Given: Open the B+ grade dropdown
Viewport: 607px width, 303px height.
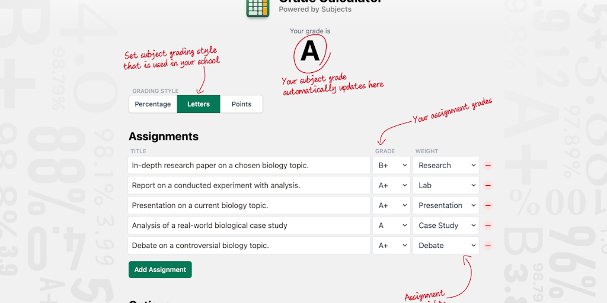Looking at the screenshot, I should [x=391, y=166].
